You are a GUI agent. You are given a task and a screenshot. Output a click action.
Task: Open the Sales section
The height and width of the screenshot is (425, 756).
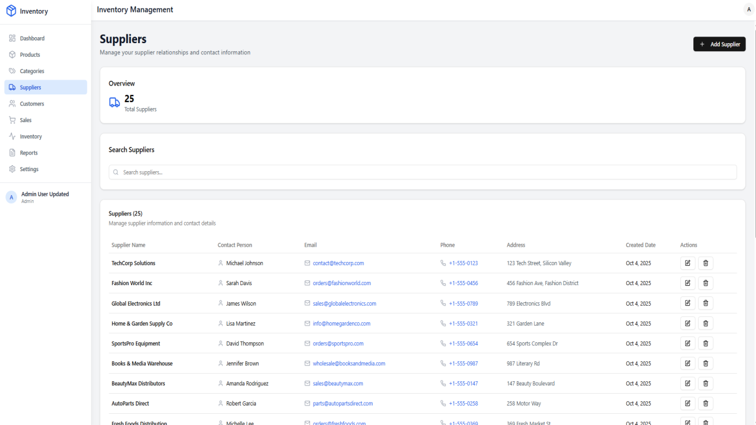[45, 120]
